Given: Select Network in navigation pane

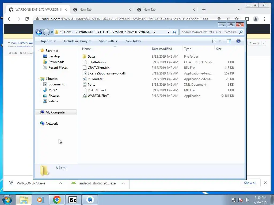Looking at the screenshot, I should point(52,124).
